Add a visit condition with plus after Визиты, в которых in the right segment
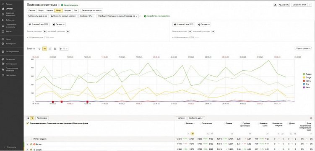This screenshot has width=315, height=151. (190, 31)
